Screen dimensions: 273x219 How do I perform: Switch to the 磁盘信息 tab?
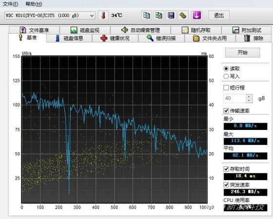click(69, 38)
